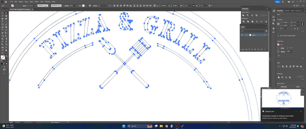The image size is (306, 129).
Task: Click the Group quick action button
Action: coord(298,87)
